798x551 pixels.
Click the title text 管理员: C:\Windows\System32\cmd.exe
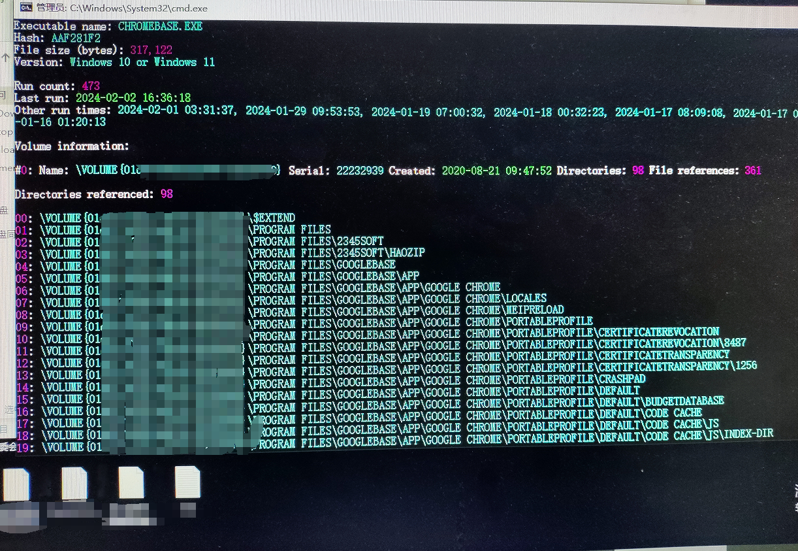[122, 8]
